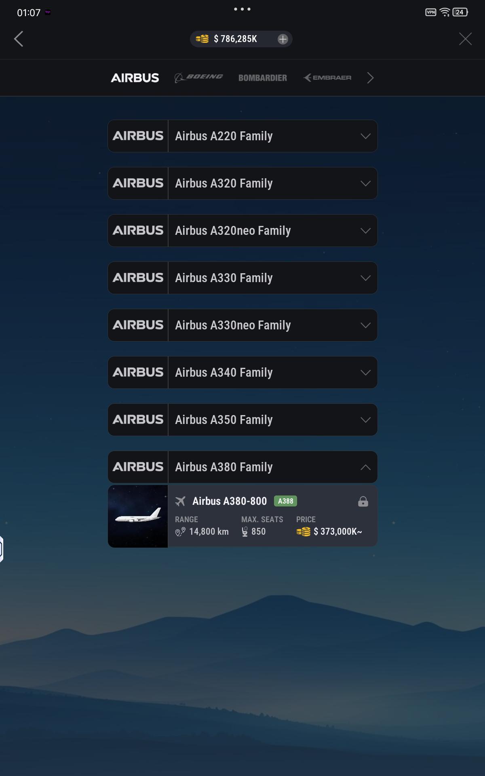Open the Airbus A380-800 aircraft thumbnail
The image size is (485, 776).
[138, 516]
